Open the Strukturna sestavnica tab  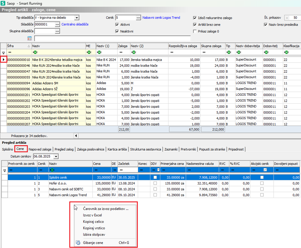pyautogui.click(x=145, y=149)
